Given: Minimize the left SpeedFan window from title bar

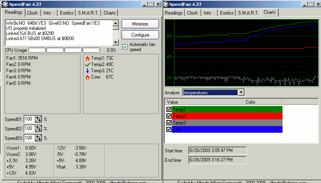Looking at the screenshot, I should [144, 4].
